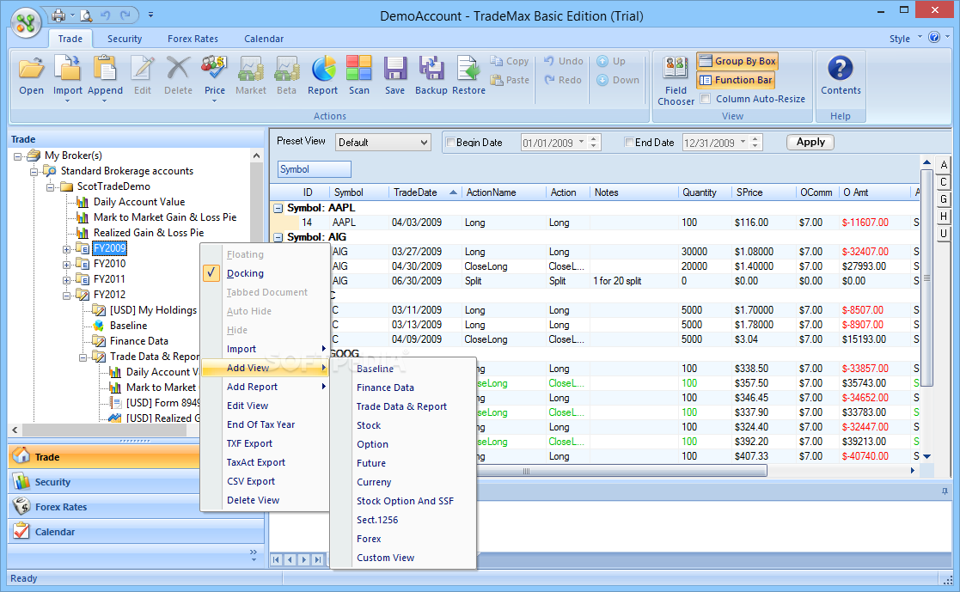Click the Backup icon

coord(431,69)
